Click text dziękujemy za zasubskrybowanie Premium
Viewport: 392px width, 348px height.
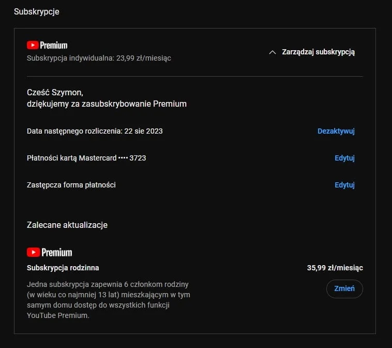click(107, 104)
